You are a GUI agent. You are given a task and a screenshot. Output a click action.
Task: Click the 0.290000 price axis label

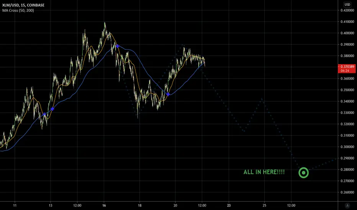(x=347, y=158)
